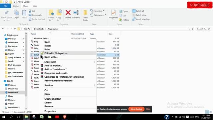Click the Paste ribbon icon
This screenshot has height=120, width=213.
pyautogui.click(x=24, y=13)
